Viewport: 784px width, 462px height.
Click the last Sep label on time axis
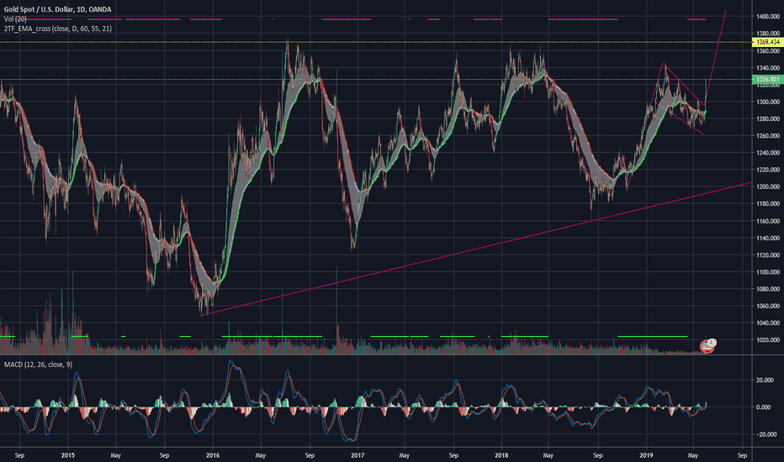(742, 455)
